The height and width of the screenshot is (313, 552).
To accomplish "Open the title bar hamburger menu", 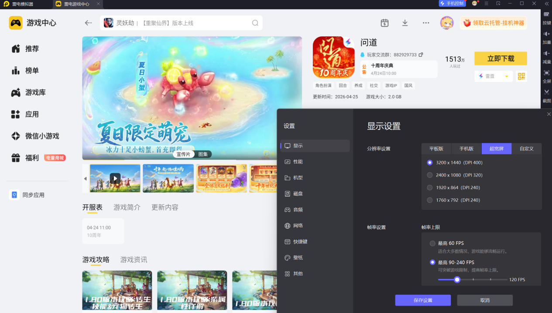I will (x=487, y=3).
